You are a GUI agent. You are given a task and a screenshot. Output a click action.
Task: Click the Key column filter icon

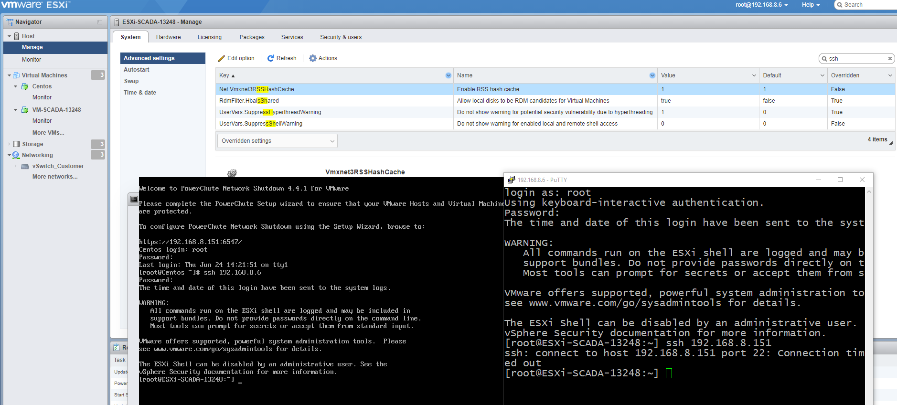(448, 75)
